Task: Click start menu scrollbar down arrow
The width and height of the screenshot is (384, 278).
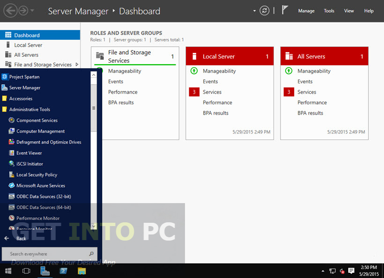Action: tap(94, 227)
